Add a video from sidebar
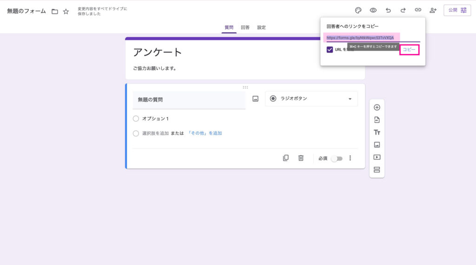Image resolution: width=476 pixels, height=265 pixels. [x=377, y=157]
